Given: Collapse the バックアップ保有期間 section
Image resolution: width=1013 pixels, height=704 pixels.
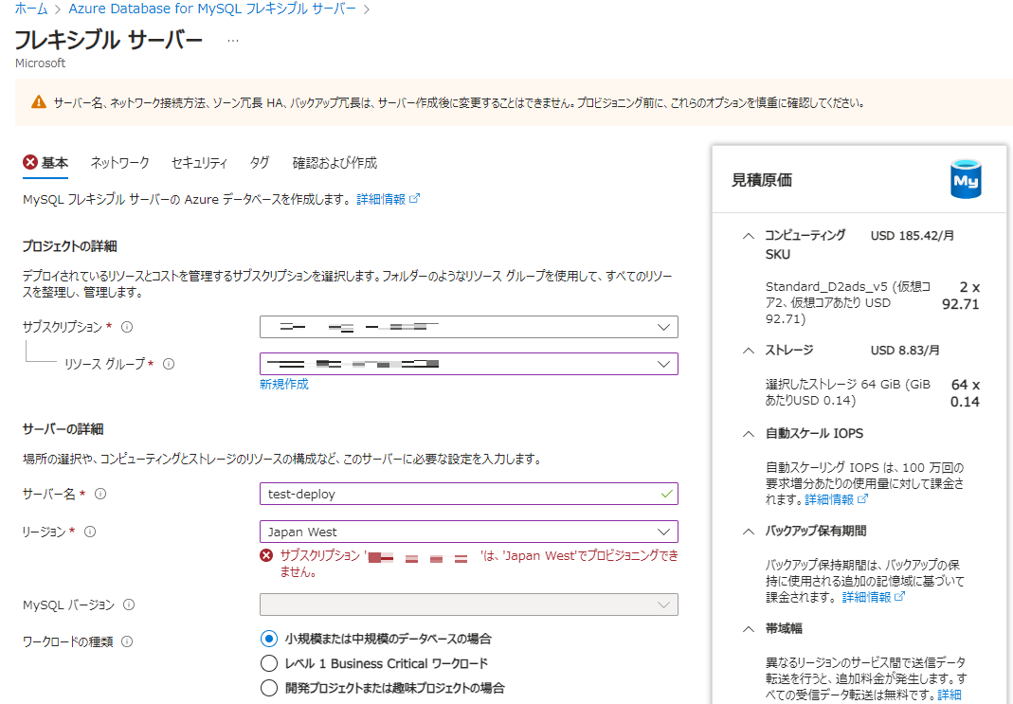Looking at the screenshot, I should point(748,532).
